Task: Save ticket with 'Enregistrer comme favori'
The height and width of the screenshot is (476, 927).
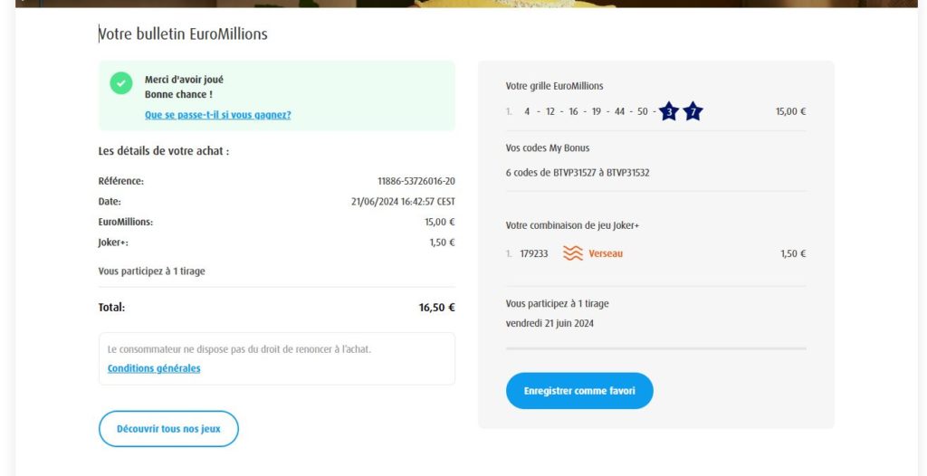Action: 579,391
